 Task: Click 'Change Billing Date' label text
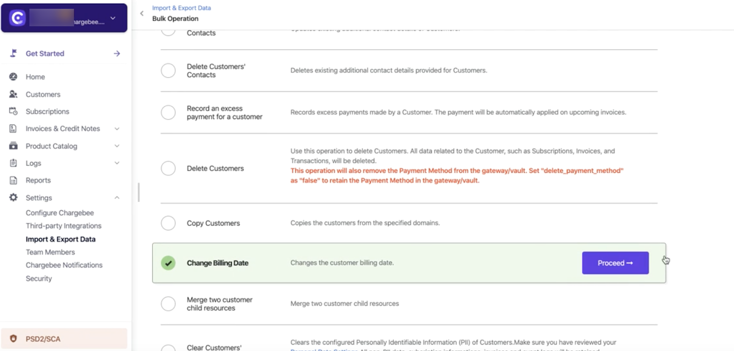pos(217,263)
